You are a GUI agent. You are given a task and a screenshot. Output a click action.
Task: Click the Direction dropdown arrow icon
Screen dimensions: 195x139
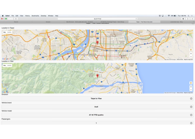pos(191,98)
